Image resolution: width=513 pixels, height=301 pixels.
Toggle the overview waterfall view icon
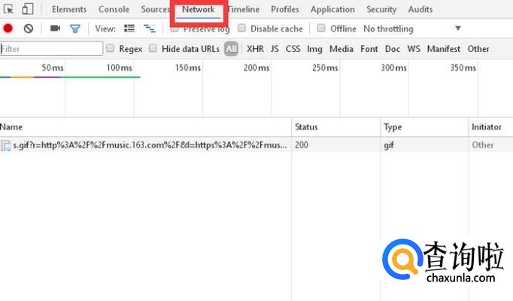coord(150,29)
